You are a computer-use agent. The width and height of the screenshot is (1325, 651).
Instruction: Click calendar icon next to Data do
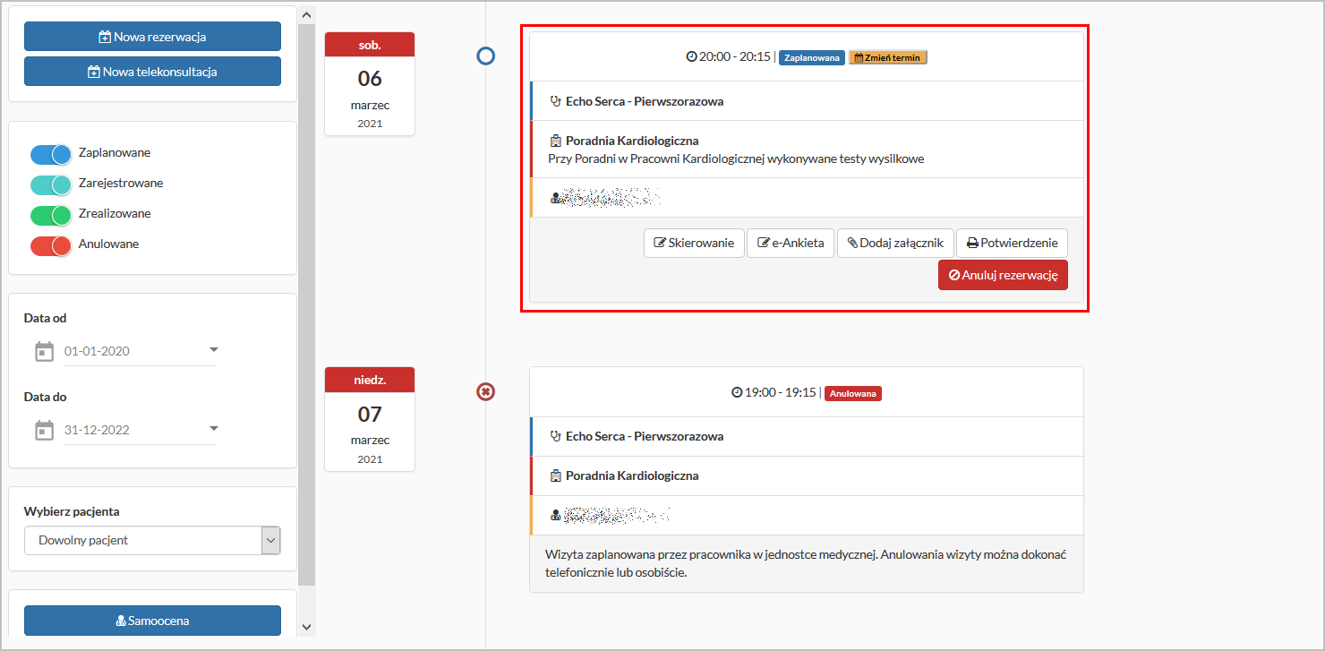(x=44, y=431)
